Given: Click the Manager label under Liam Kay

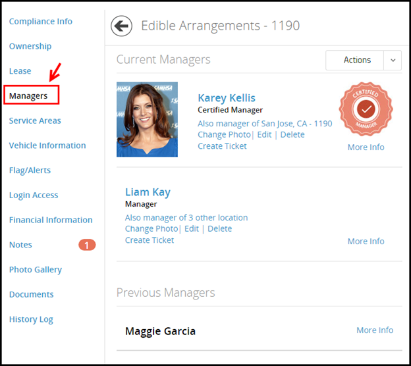Looking at the screenshot, I should click(141, 204).
